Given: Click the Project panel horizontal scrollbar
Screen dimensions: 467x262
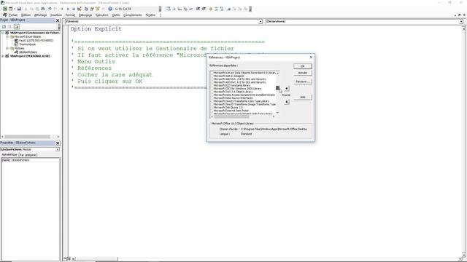Looking at the screenshot, I should (x=30, y=137).
